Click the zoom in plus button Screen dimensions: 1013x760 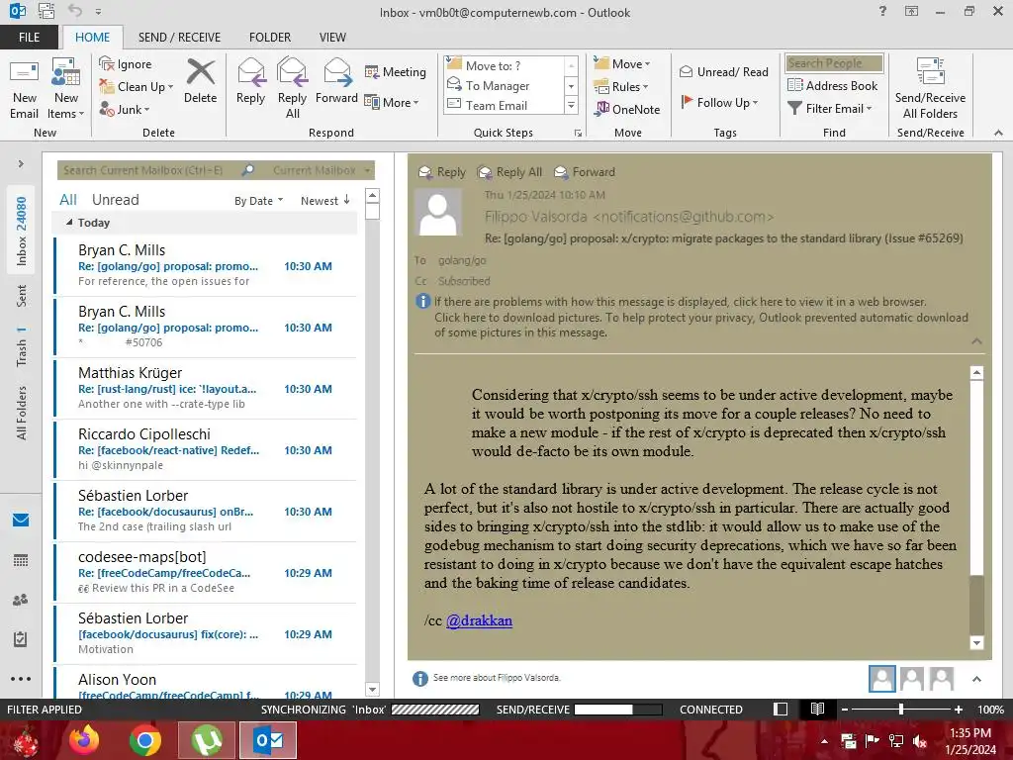959,710
